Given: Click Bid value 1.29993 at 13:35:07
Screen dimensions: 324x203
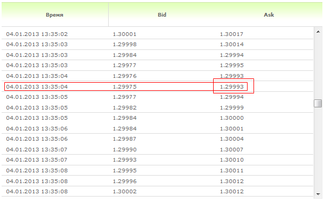Looking at the screenshot, I should (125, 160).
